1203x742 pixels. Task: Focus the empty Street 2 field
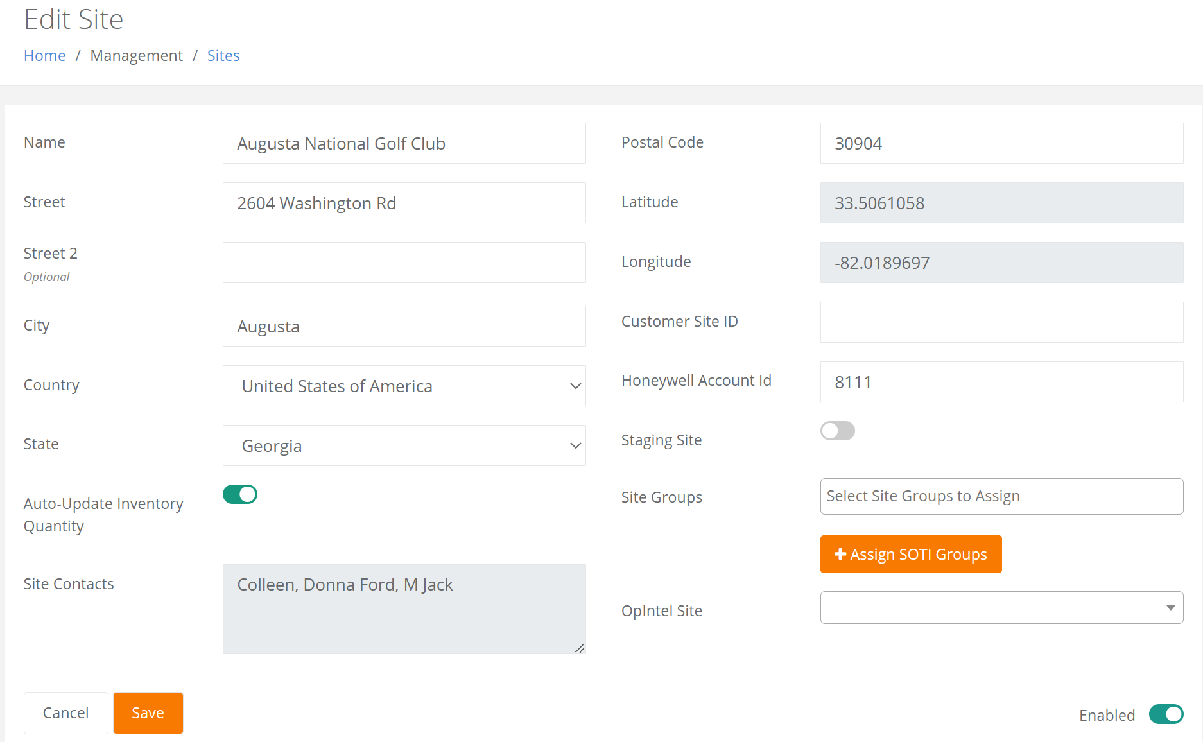pos(404,263)
